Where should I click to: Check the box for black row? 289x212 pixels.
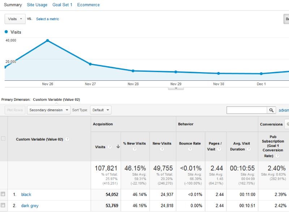pos(3,194)
